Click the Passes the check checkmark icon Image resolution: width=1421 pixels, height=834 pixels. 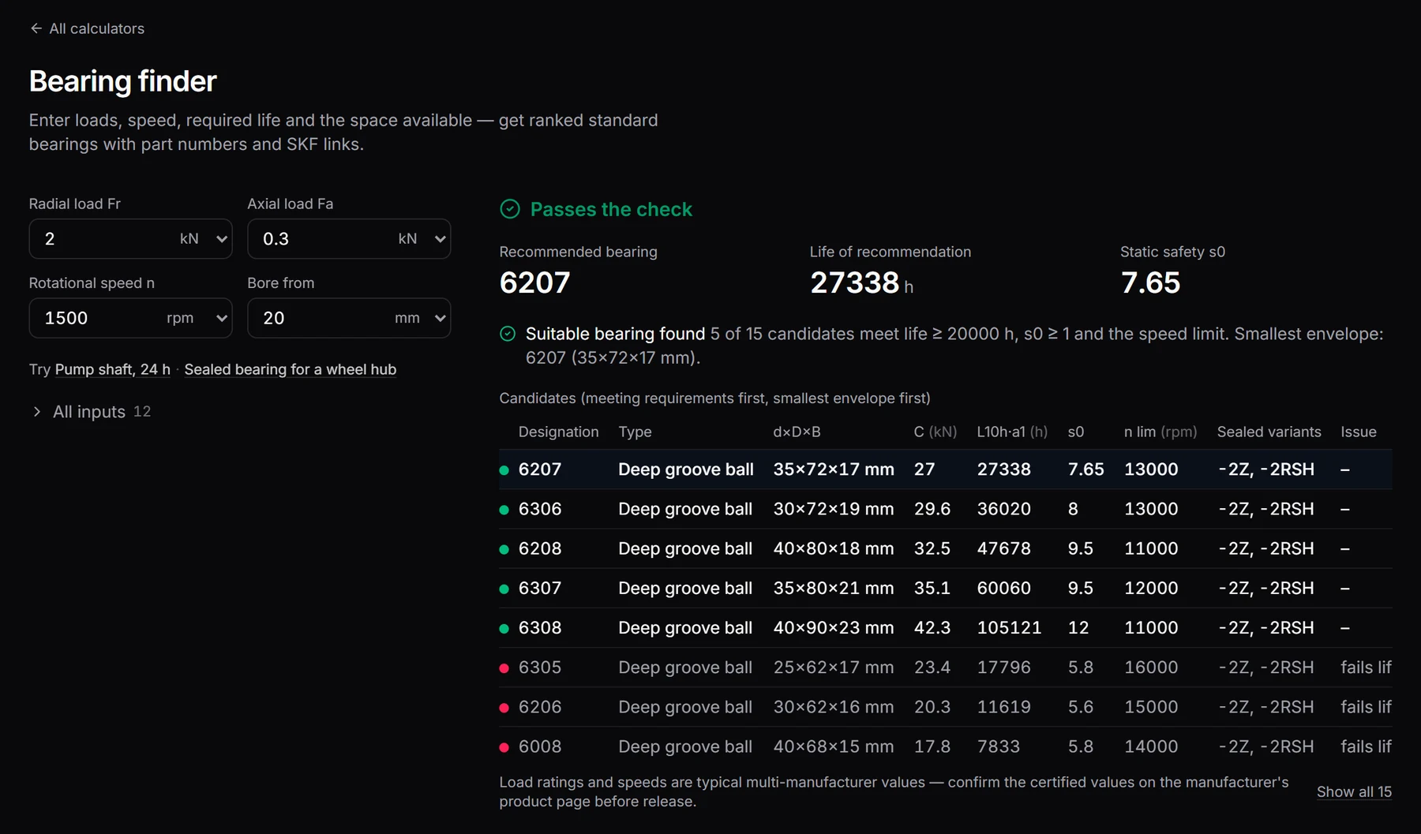pos(510,209)
